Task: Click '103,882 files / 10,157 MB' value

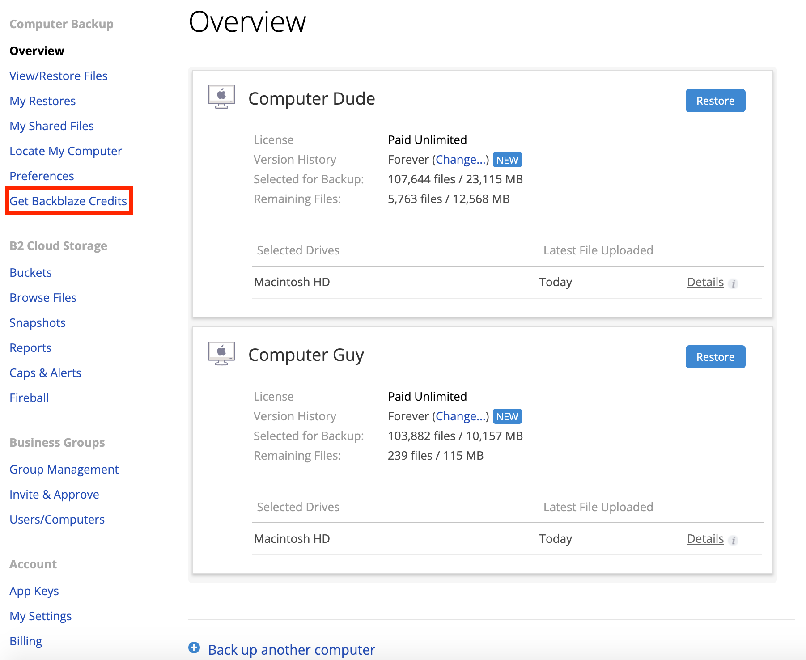Action: [x=455, y=436]
